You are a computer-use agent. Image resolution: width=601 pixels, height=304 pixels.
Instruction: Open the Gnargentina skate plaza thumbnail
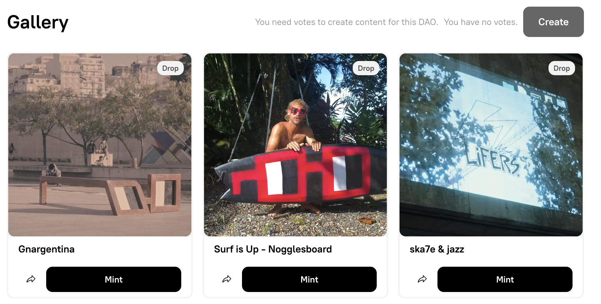coord(100,145)
